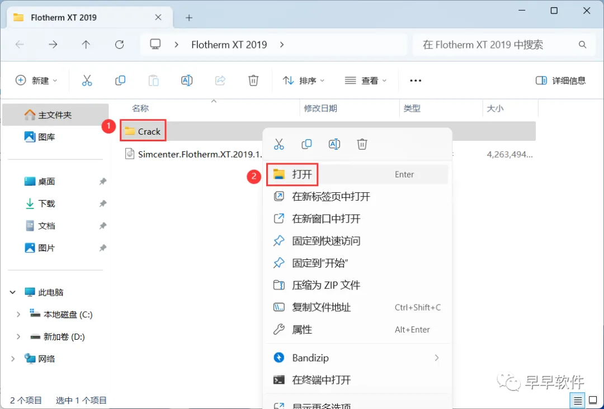604x409 pixels.
Task: Expand the 新加卷 (D:) node
Action: click(18, 337)
